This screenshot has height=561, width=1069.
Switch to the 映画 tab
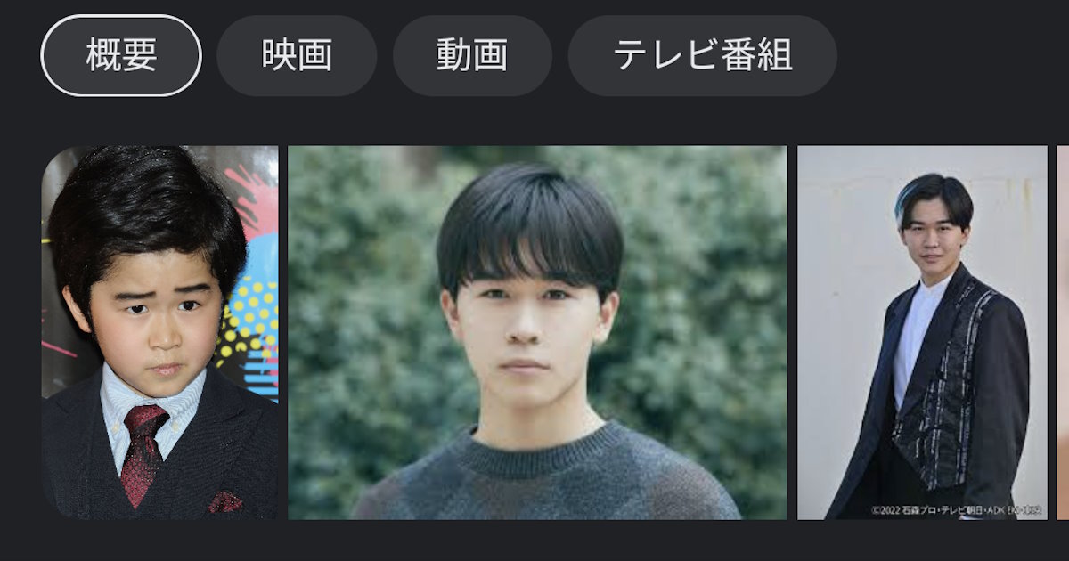pyautogui.click(x=297, y=55)
